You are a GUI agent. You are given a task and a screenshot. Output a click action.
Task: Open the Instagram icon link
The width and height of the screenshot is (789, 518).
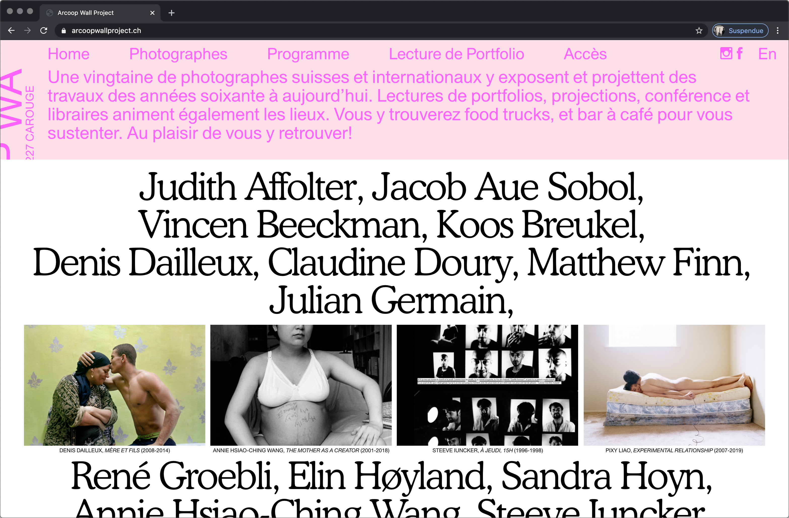(726, 53)
